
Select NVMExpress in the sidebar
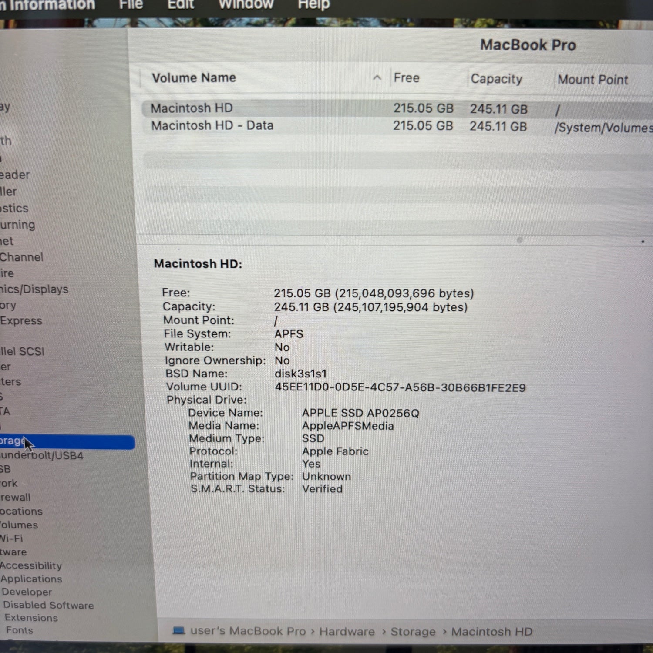[21, 321]
